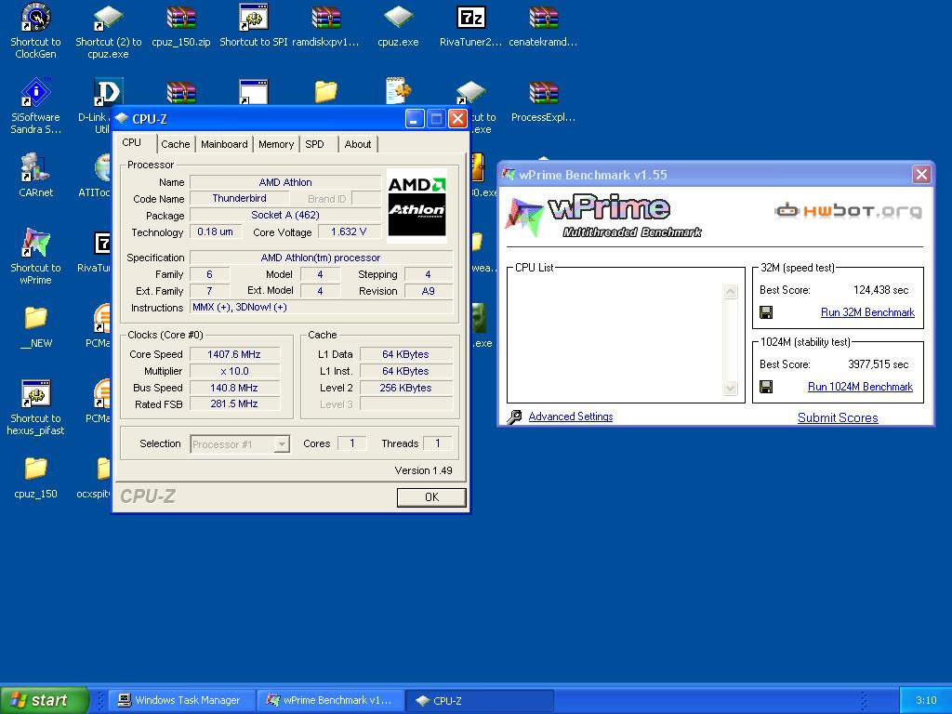Select the CPU tab
The width and height of the screenshot is (952, 714).
(132, 142)
